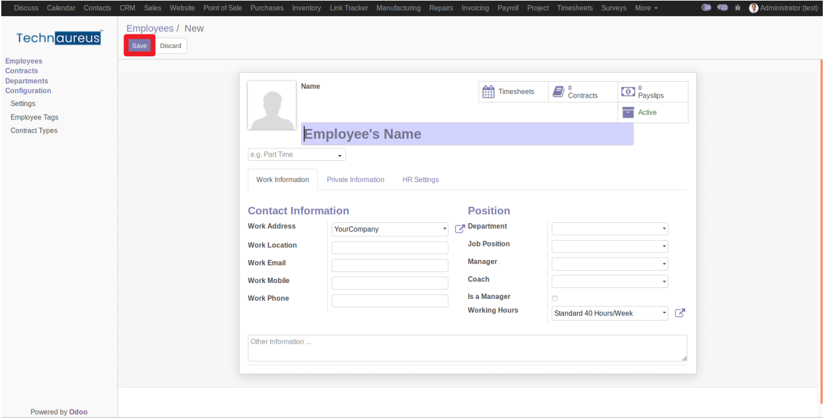This screenshot has height=419, width=824.
Task: Open the Sales menu
Action: point(153,8)
